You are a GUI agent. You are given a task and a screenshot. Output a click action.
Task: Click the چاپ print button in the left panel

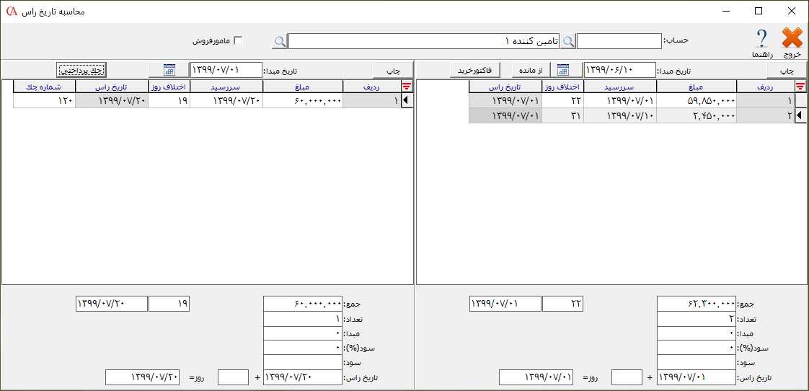tap(392, 70)
